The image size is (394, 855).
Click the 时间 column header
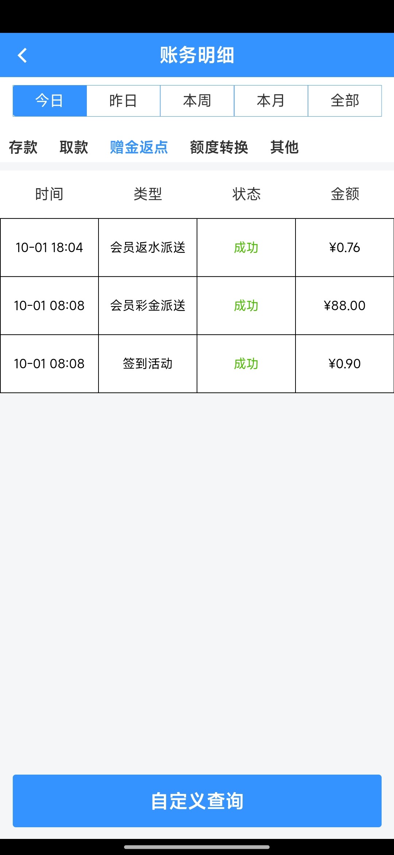[49, 194]
